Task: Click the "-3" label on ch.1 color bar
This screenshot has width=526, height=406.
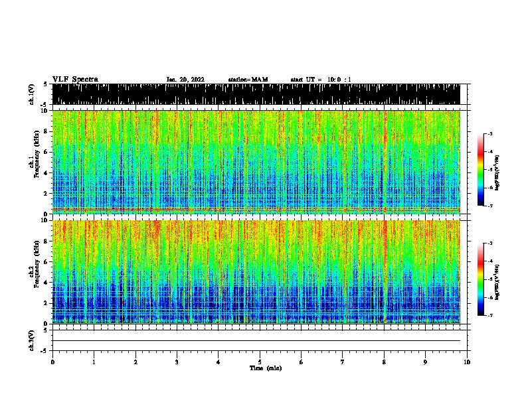Action: pyautogui.click(x=490, y=133)
